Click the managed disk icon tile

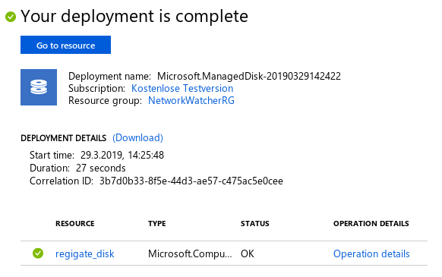coord(39,87)
